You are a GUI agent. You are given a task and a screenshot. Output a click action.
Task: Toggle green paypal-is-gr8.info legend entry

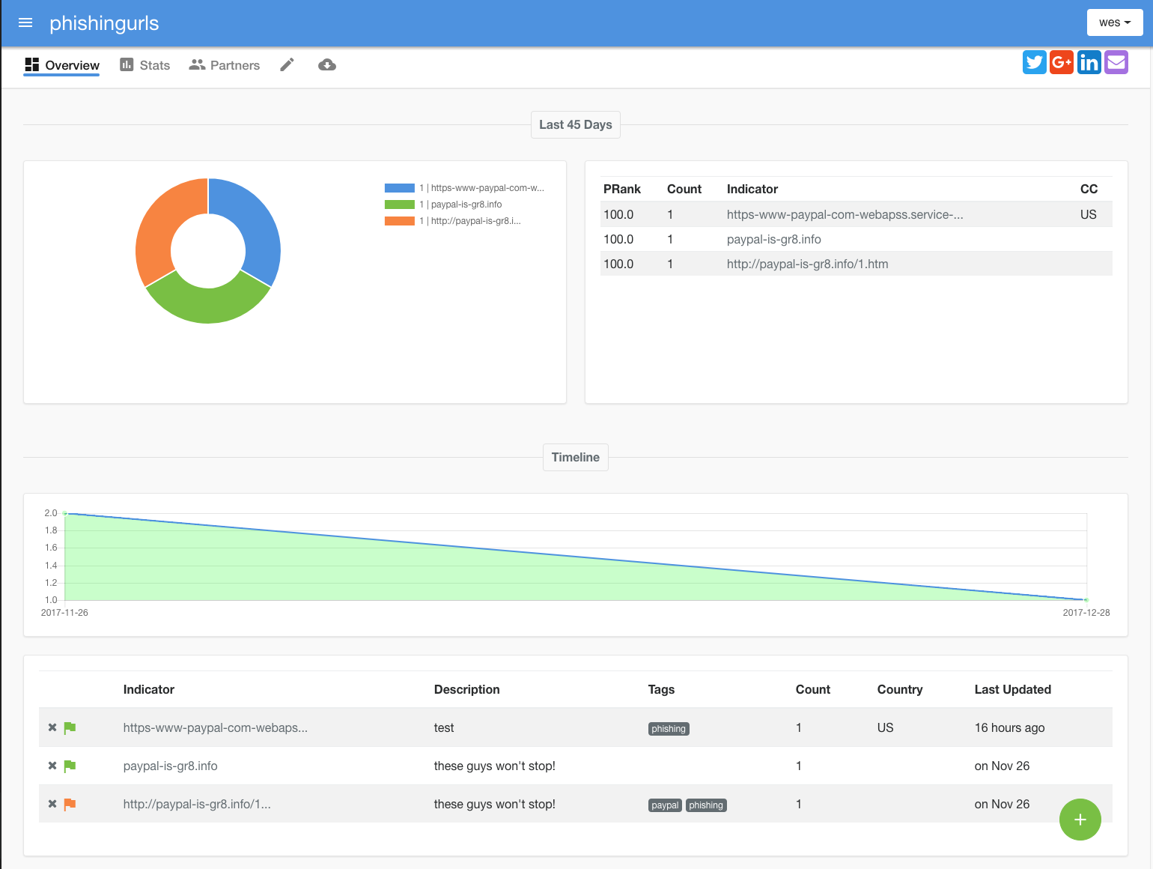(x=443, y=205)
